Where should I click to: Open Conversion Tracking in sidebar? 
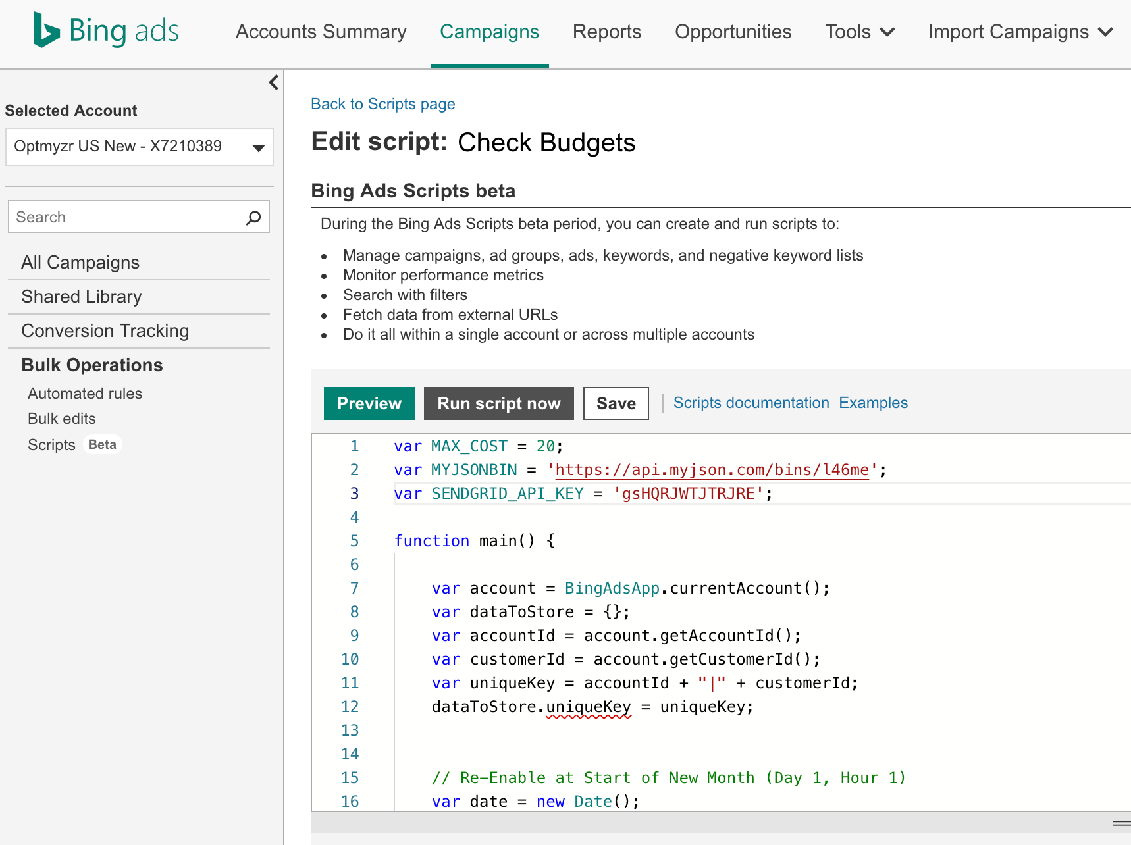point(105,331)
